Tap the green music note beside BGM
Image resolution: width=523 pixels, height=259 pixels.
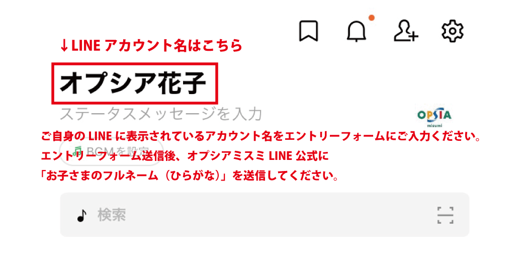[77, 151]
